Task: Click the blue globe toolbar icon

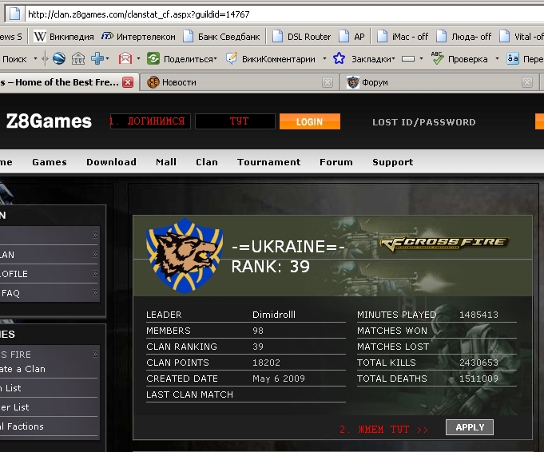Action: coord(59,58)
